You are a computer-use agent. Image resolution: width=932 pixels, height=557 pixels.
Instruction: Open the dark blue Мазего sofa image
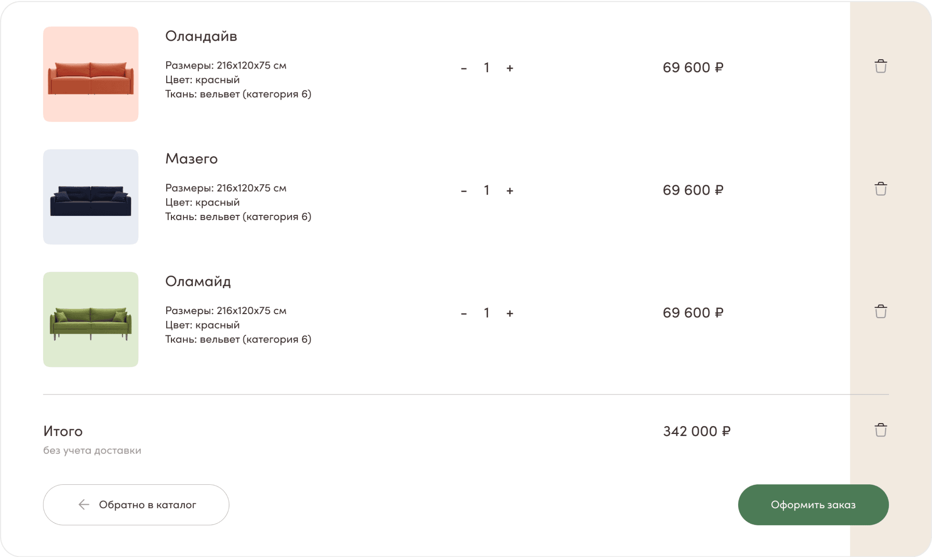click(91, 197)
